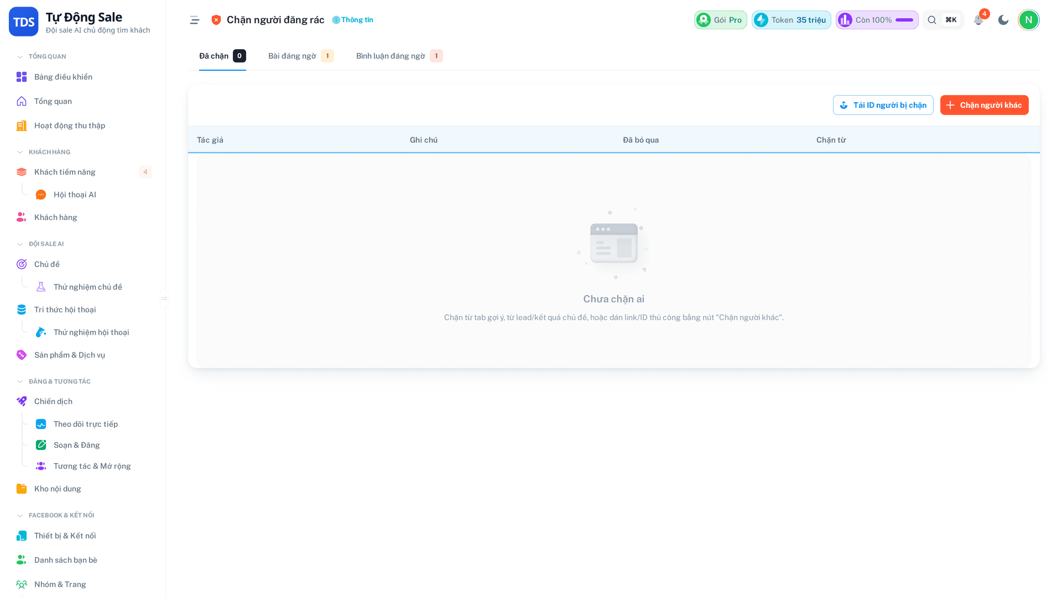Click the Khách hàng people icon
This screenshot has height=597, width=1062.
[x=22, y=217]
